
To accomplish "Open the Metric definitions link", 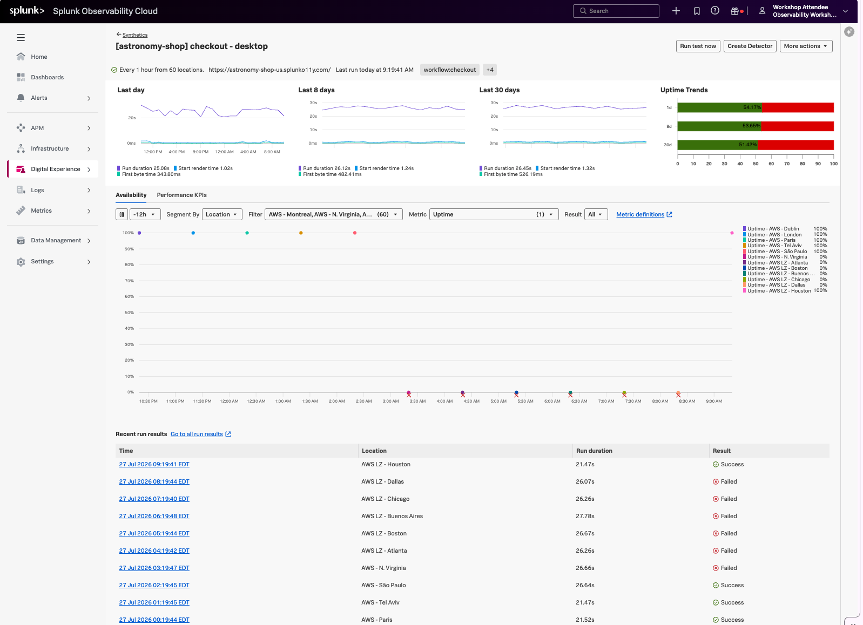I will point(640,214).
